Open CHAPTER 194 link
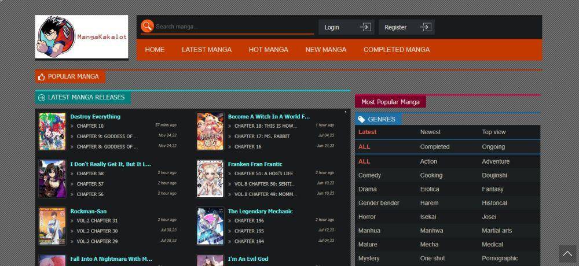 pos(249,241)
